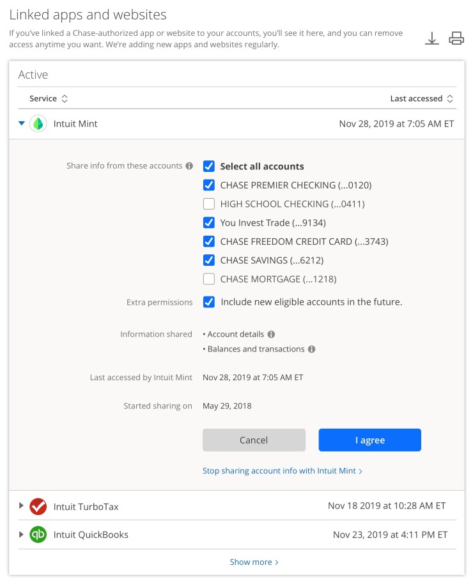The width and height of the screenshot is (473, 584).
Task: Click the Intuit QuickBooks logo icon
Action: coord(38,535)
